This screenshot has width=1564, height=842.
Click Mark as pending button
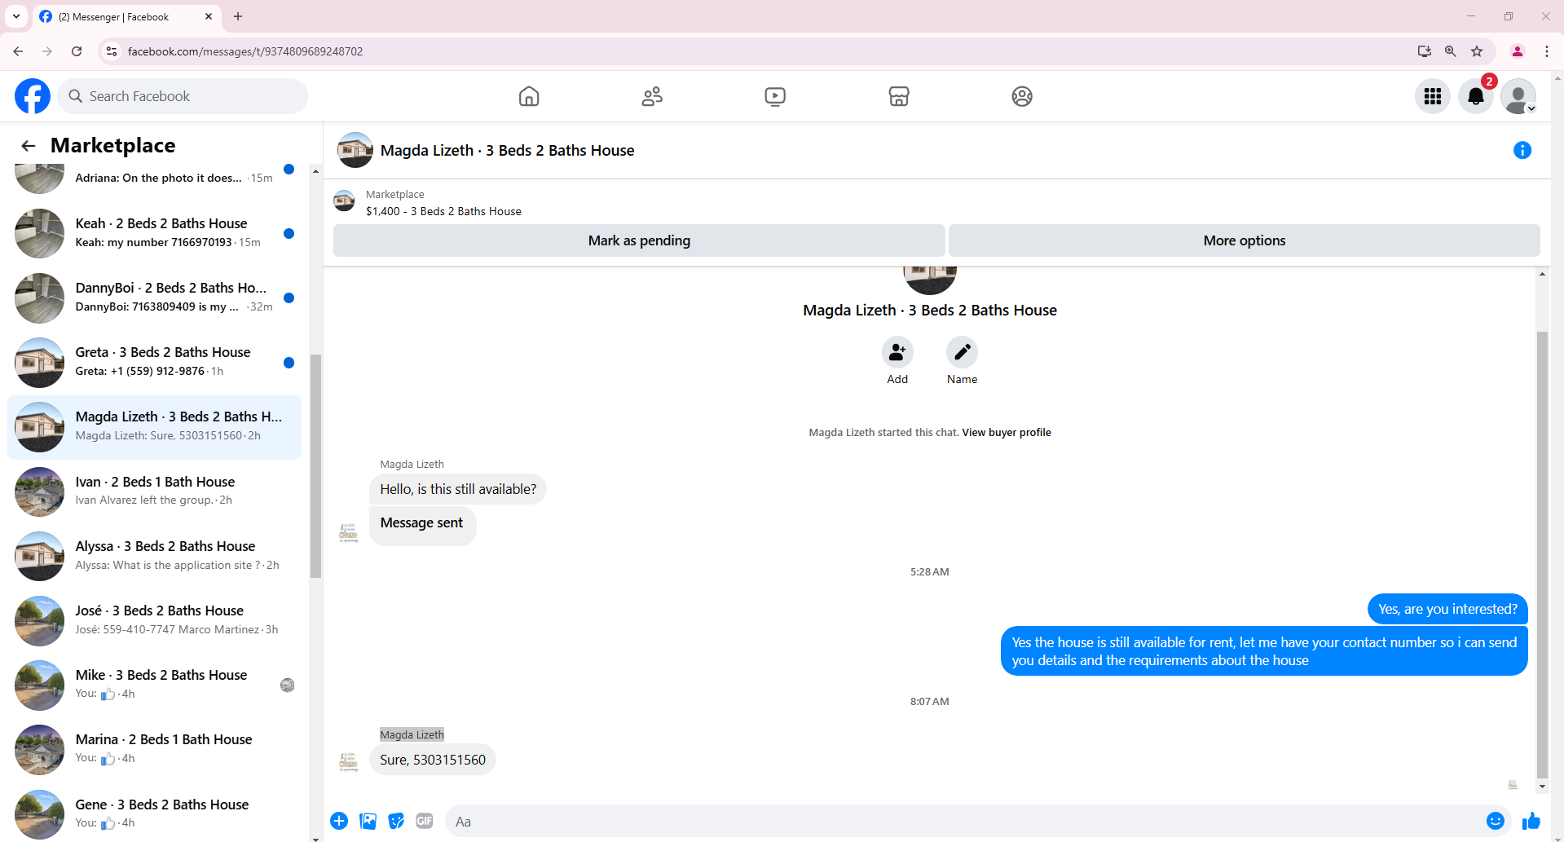pos(639,240)
